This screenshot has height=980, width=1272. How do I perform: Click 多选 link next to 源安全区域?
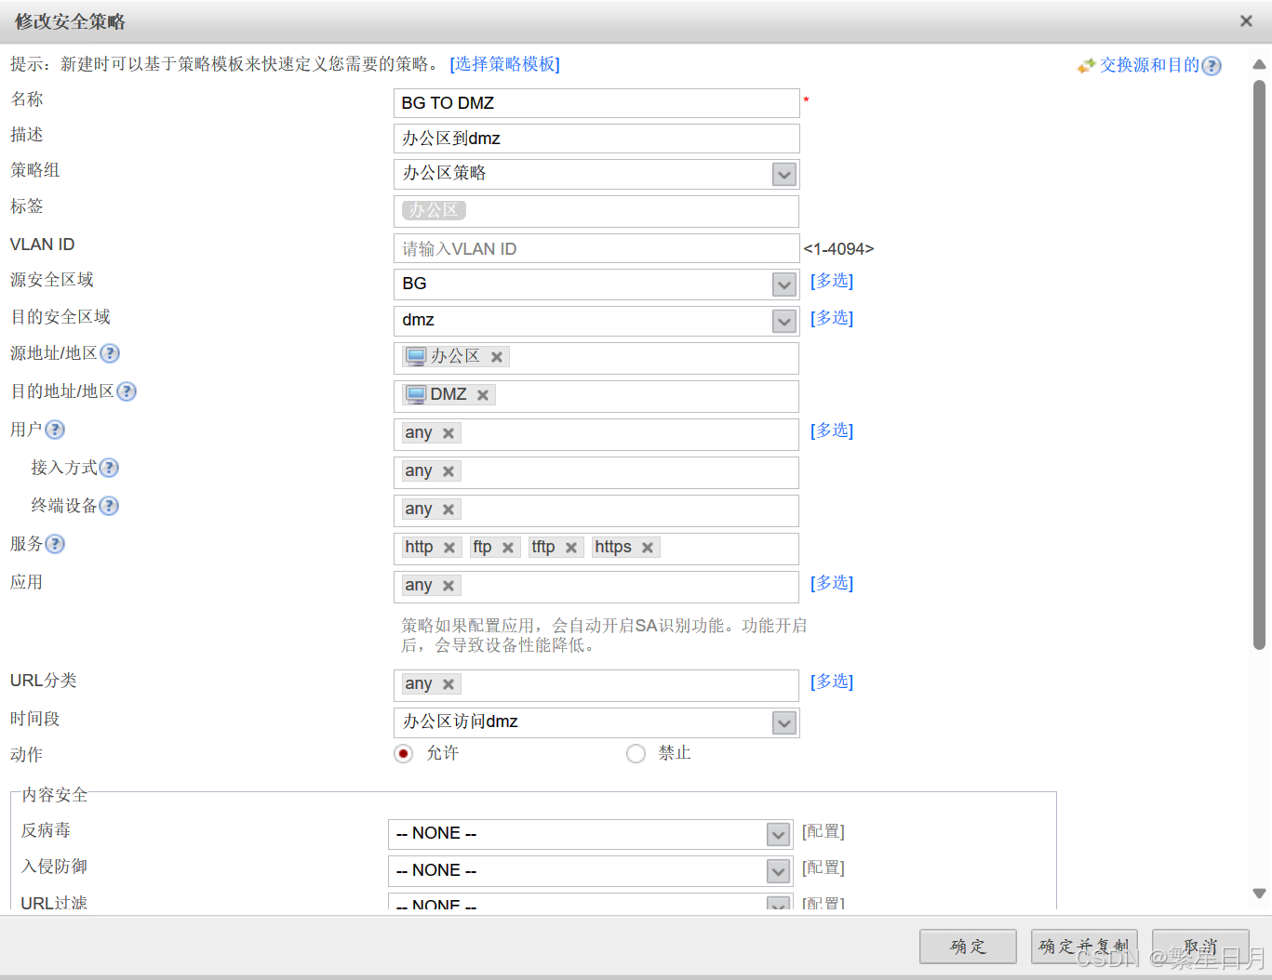[832, 281]
